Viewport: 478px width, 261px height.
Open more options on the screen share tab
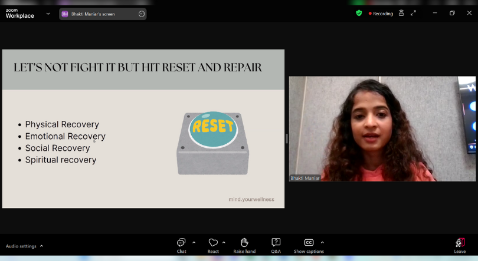coord(142,14)
